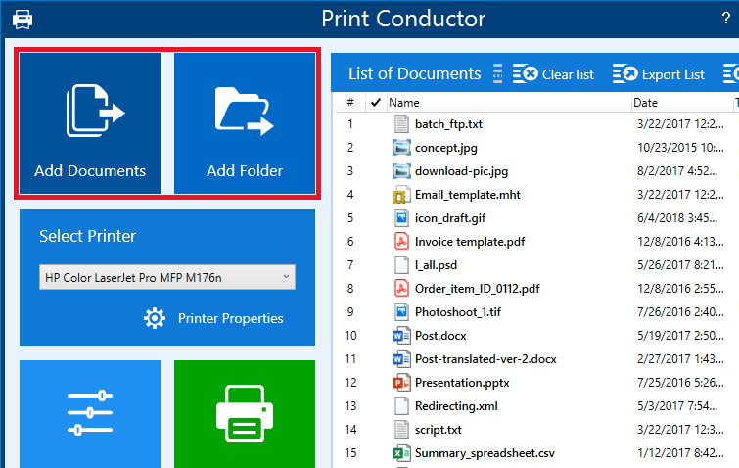Open the settings sliders tile
The height and width of the screenshot is (468, 739).
pyautogui.click(x=89, y=415)
